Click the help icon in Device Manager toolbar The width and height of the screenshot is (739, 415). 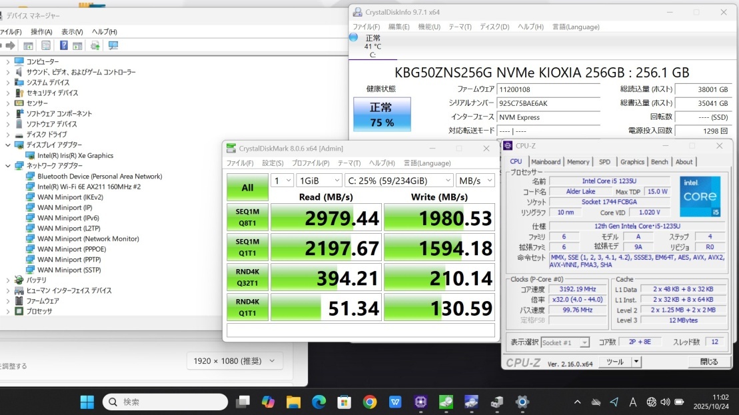click(x=63, y=45)
